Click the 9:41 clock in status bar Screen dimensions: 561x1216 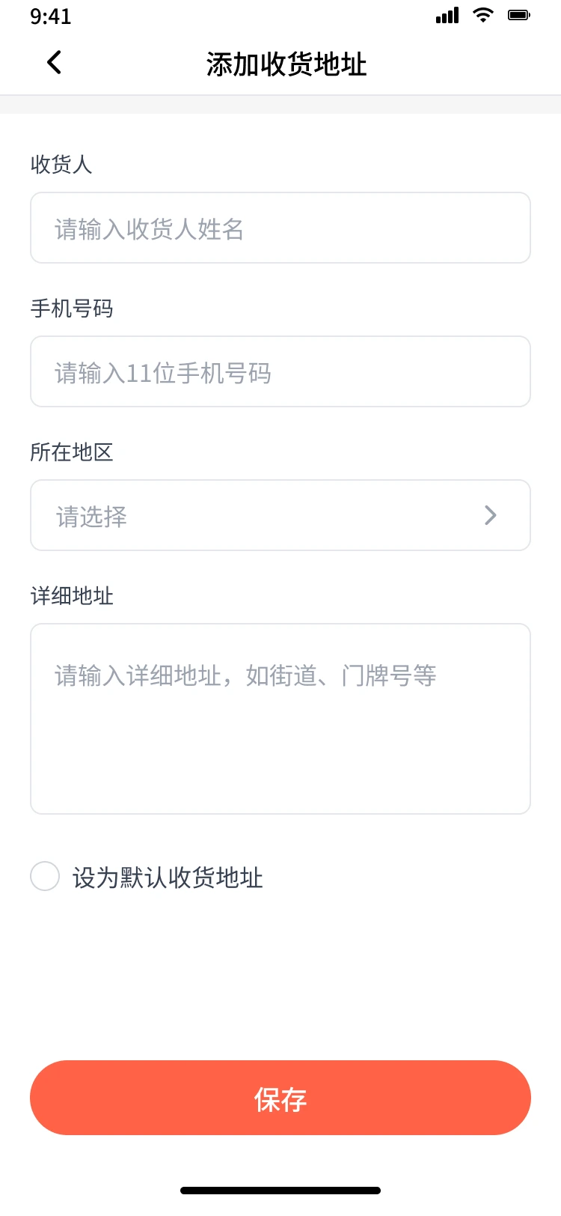click(x=51, y=16)
